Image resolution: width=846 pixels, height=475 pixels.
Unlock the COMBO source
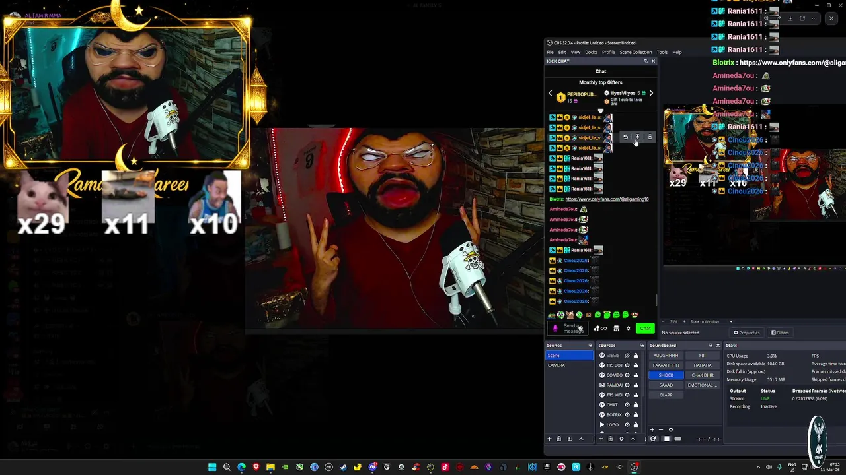(x=636, y=375)
